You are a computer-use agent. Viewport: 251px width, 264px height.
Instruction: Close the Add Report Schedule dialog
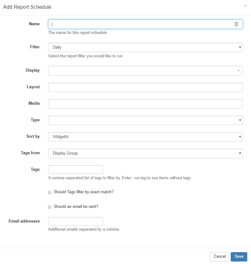pos(245,6)
